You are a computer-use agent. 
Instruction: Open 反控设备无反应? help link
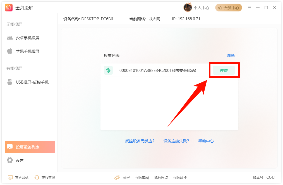pos(140,141)
